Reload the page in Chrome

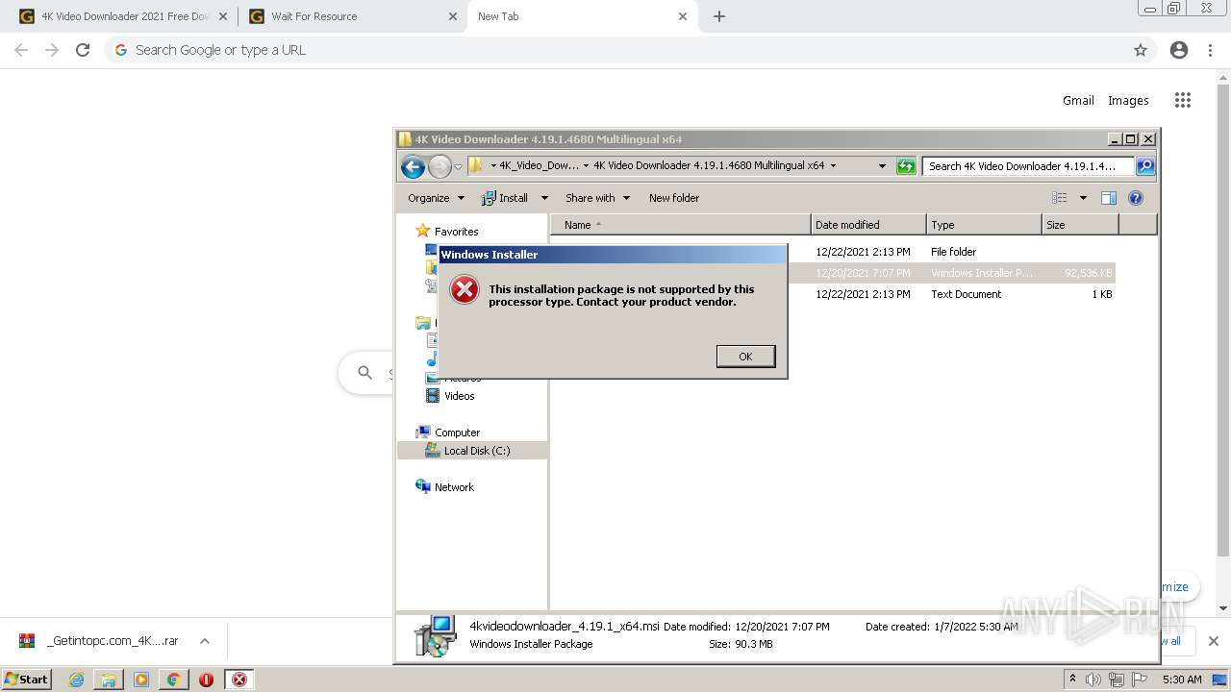(x=83, y=50)
